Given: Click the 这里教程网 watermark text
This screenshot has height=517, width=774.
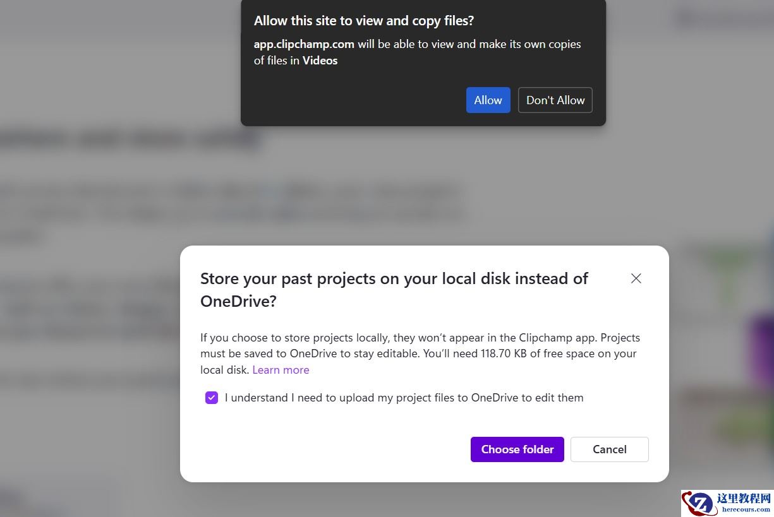Looking at the screenshot, I should tap(744, 499).
